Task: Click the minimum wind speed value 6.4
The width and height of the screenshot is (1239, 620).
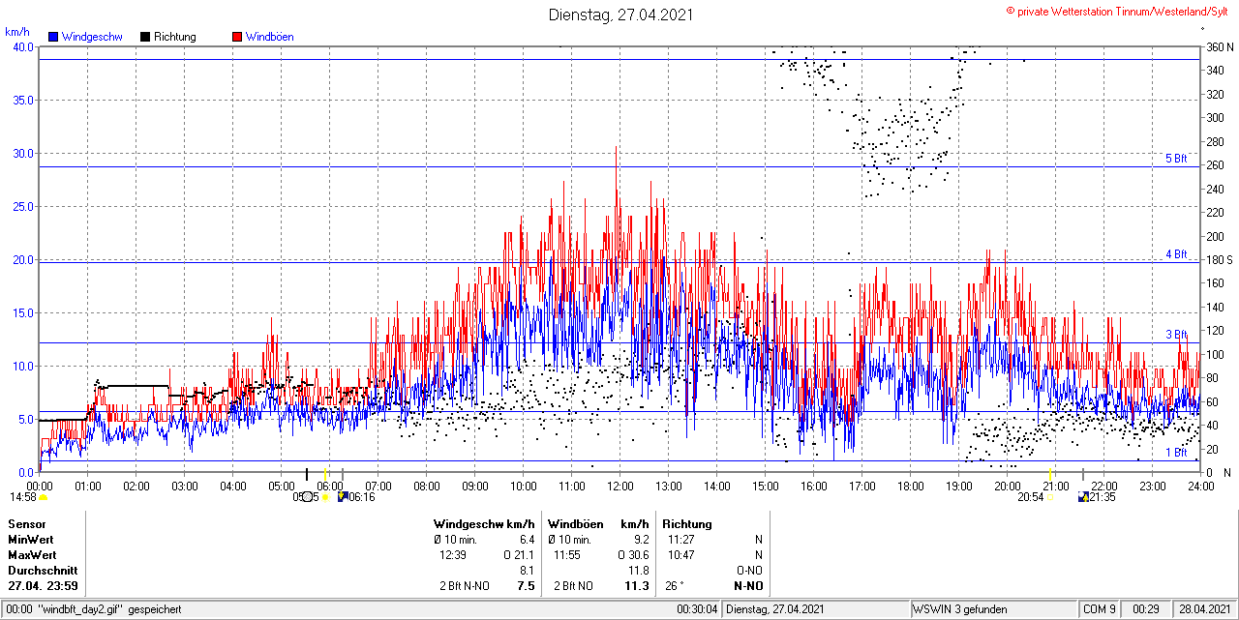Action: 527,540
